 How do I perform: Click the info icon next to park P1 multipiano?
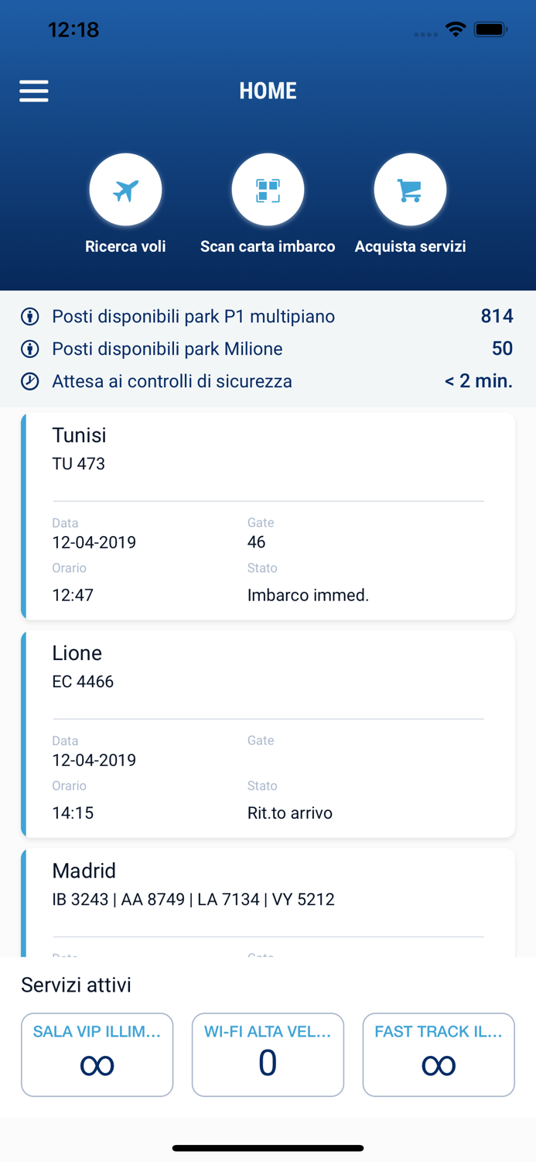pos(28,316)
